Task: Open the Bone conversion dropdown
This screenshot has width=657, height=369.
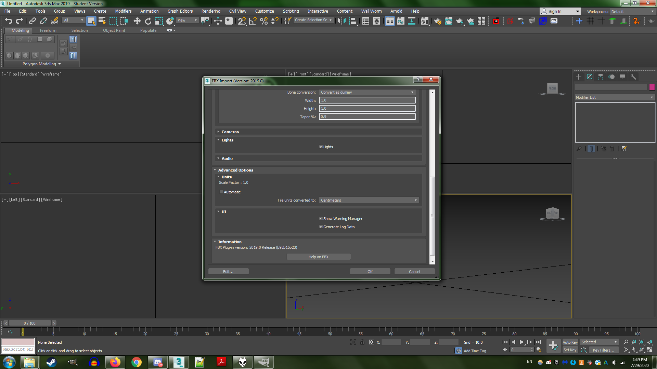Action: click(368, 92)
